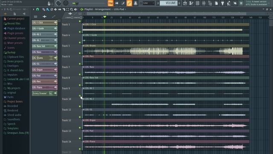The height and width of the screenshot is (154, 273).
Task: Adjust the main pitch knob
Action: tap(66, 3)
